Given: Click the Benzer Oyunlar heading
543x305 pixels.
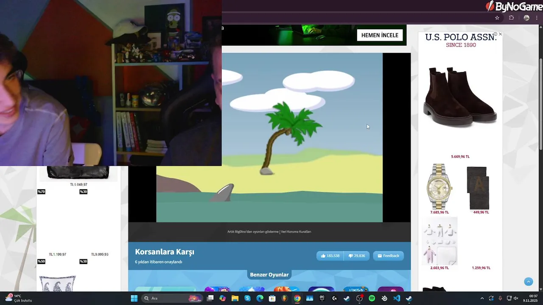Looking at the screenshot, I should point(269,274).
